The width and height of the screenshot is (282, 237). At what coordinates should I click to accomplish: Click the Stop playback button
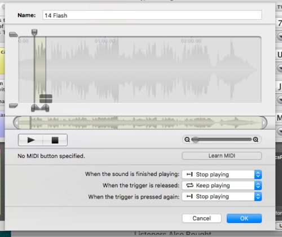tap(55, 140)
